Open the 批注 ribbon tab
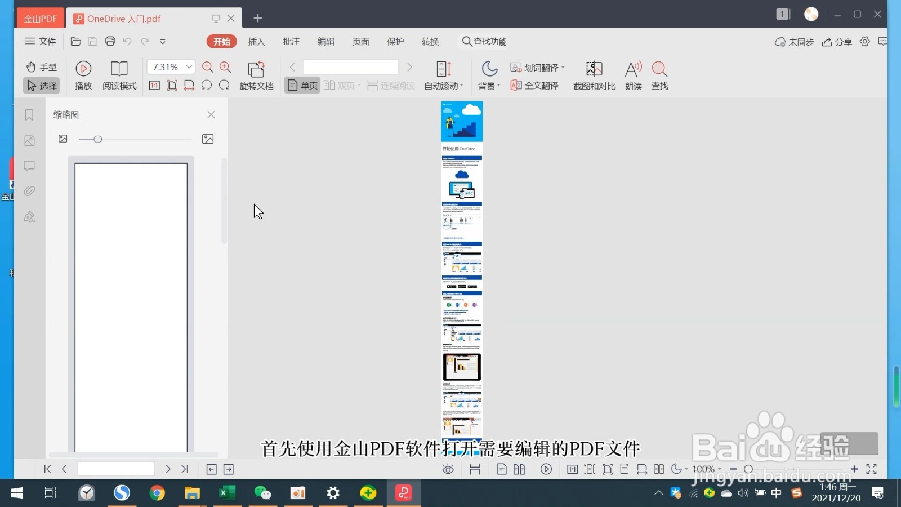Viewport: 901px width, 507px height. point(291,41)
